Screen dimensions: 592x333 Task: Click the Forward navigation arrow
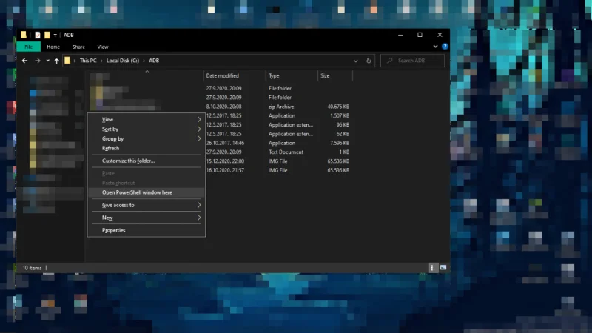38,61
